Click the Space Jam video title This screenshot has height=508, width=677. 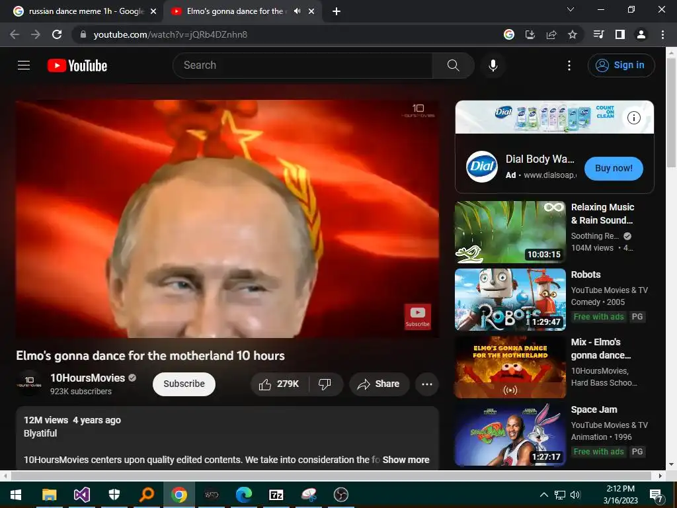594,409
